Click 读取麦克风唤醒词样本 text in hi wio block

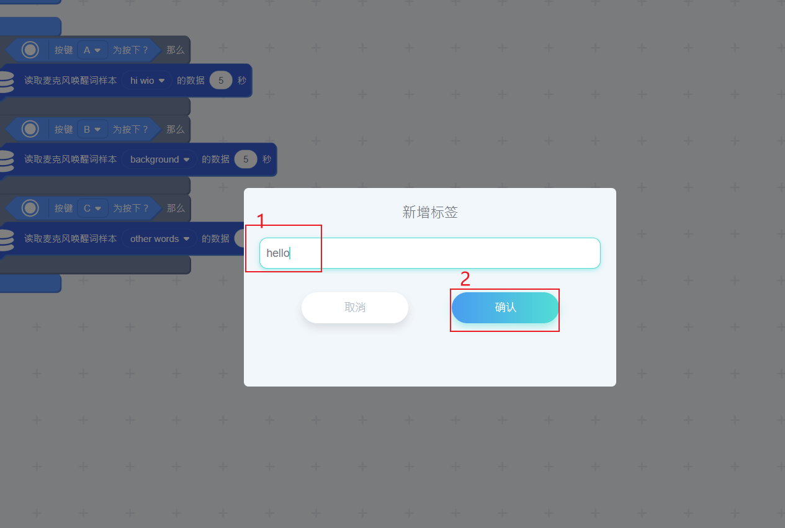pos(70,81)
